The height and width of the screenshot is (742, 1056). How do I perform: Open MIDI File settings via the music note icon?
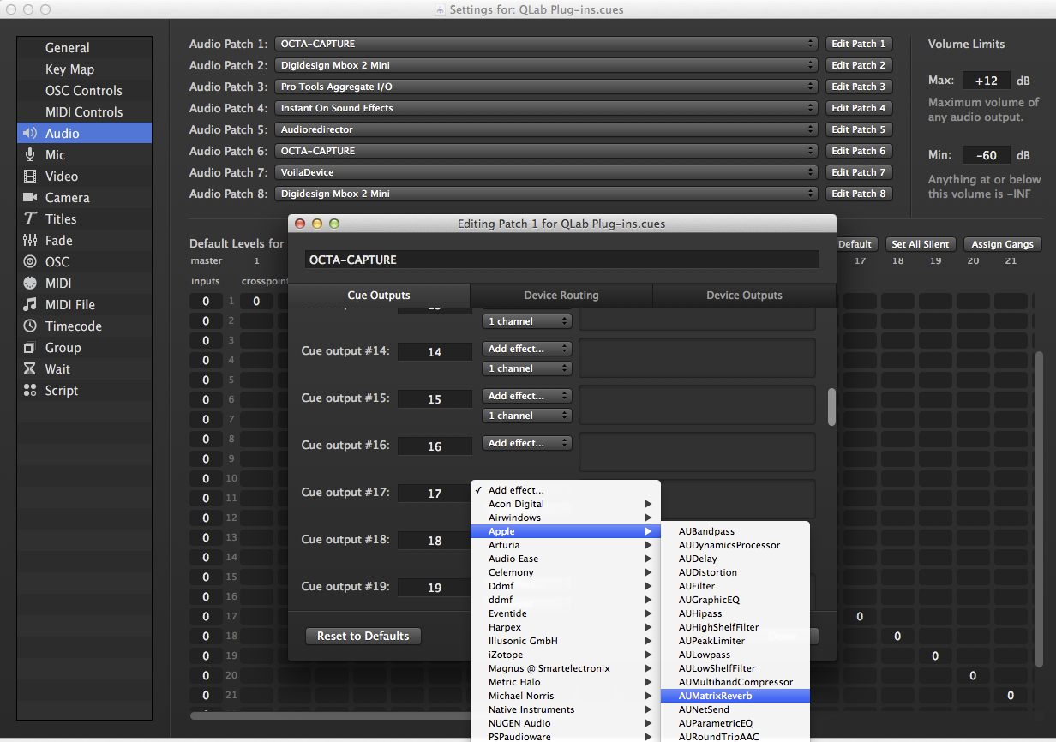click(30, 304)
